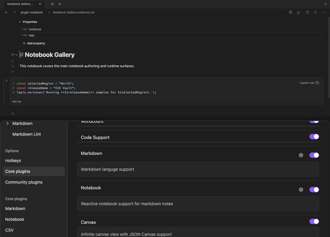Click the trash icon to clear outputs
The height and width of the screenshot is (237, 330).
coord(316,12)
